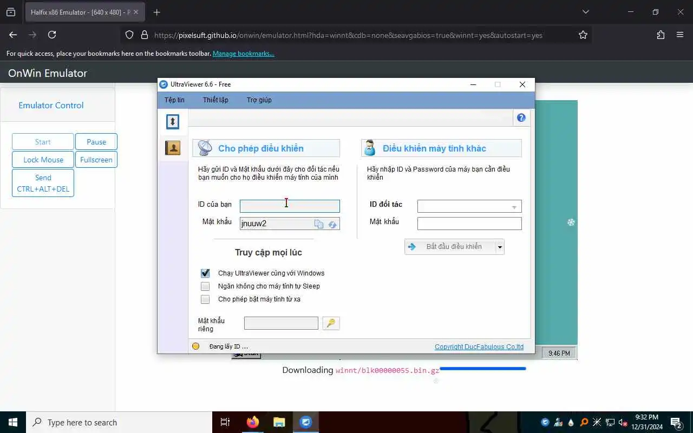Open the blue help question mark icon
The image size is (693, 433).
[x=521, y=117]
